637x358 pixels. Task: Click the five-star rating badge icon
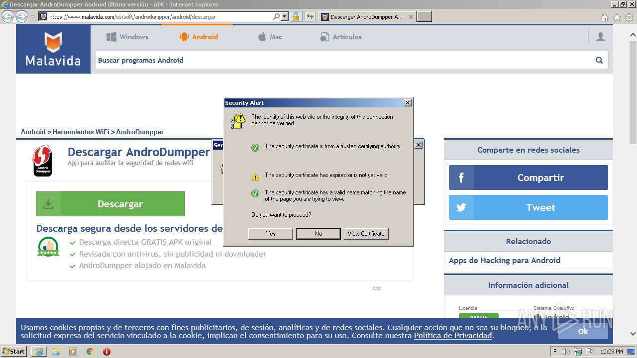point(48,247)
